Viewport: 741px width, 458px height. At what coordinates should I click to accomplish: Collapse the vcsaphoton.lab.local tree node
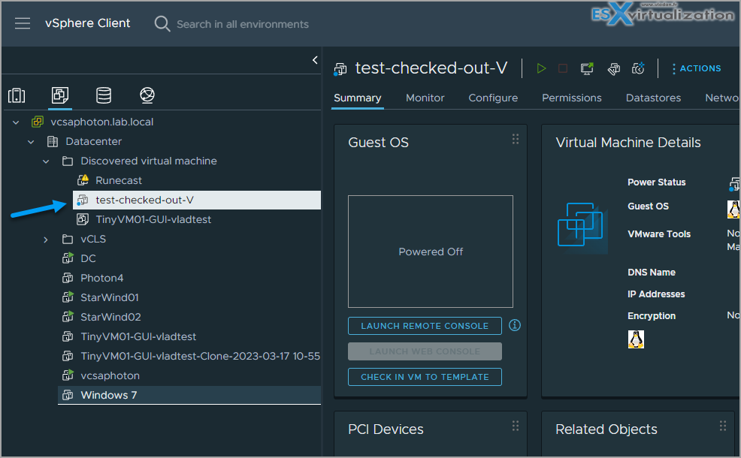tap(16, 122)
